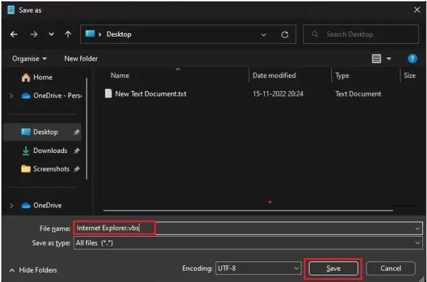Refresh the Desktop folder view
This screenshot has width=427, height=282.
click(x=284, y=35)
